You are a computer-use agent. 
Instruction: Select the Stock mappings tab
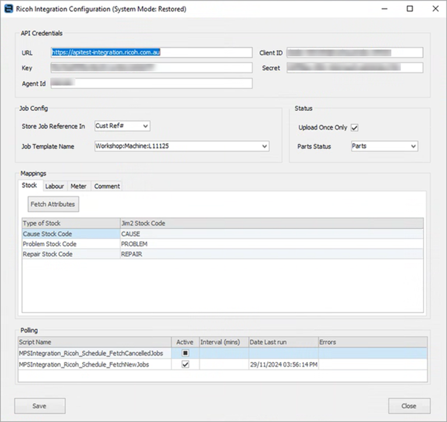click(30, 186)
